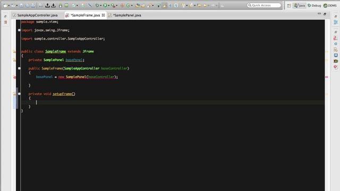Expand the New Java Class dropdown arrow
The image size is (340, 191).
click(132, 6)
